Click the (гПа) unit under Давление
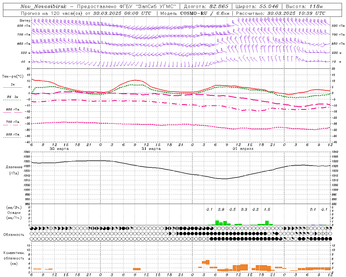The width and height of the screenshot is (346, 277). click(14, 173)
